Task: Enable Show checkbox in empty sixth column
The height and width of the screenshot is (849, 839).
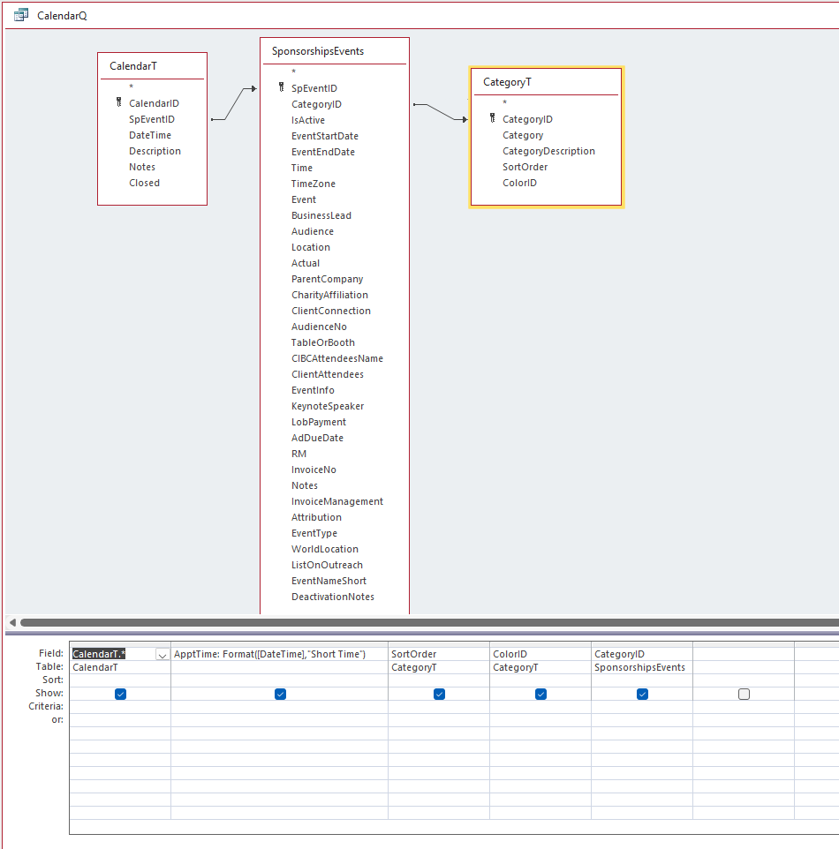Action: (x=744, y=695)
